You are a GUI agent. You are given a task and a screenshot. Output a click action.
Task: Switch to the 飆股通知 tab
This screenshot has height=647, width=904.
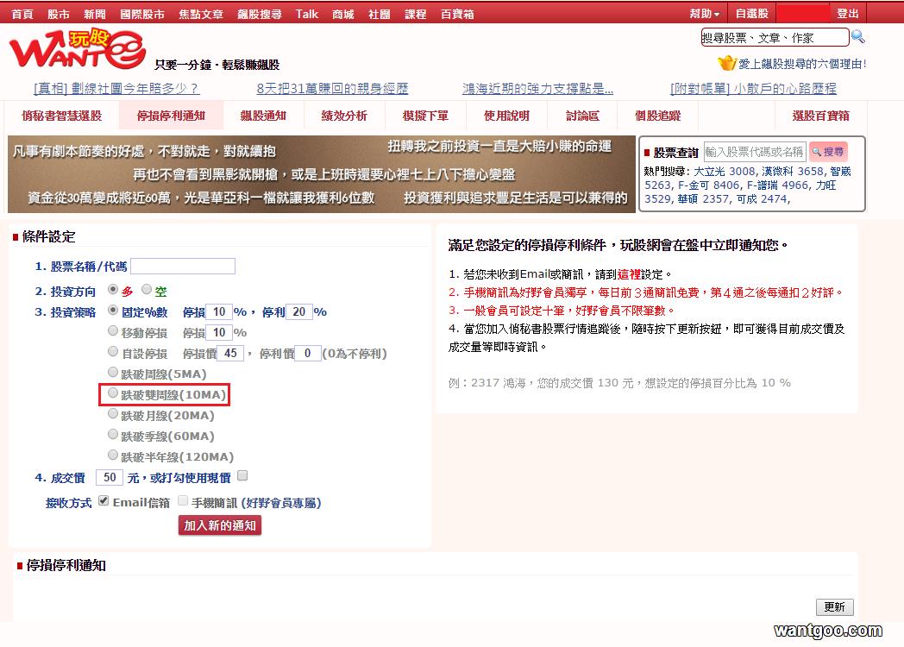(x=263, y=116)
